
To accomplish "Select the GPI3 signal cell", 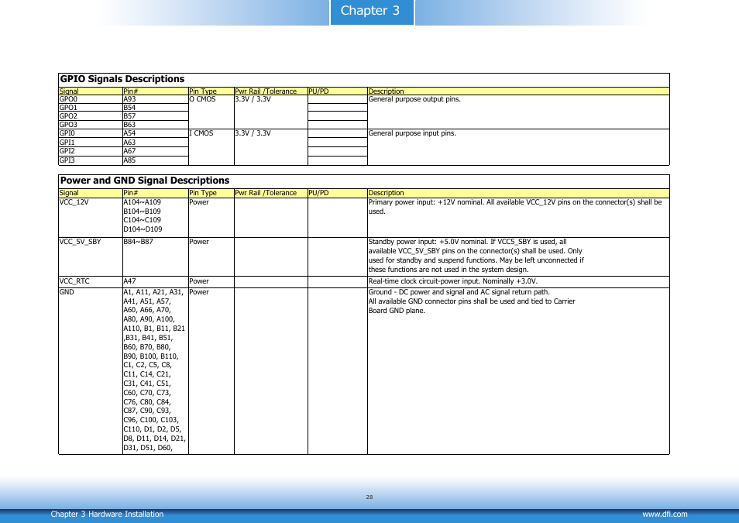I will click(x=91, y=160).
